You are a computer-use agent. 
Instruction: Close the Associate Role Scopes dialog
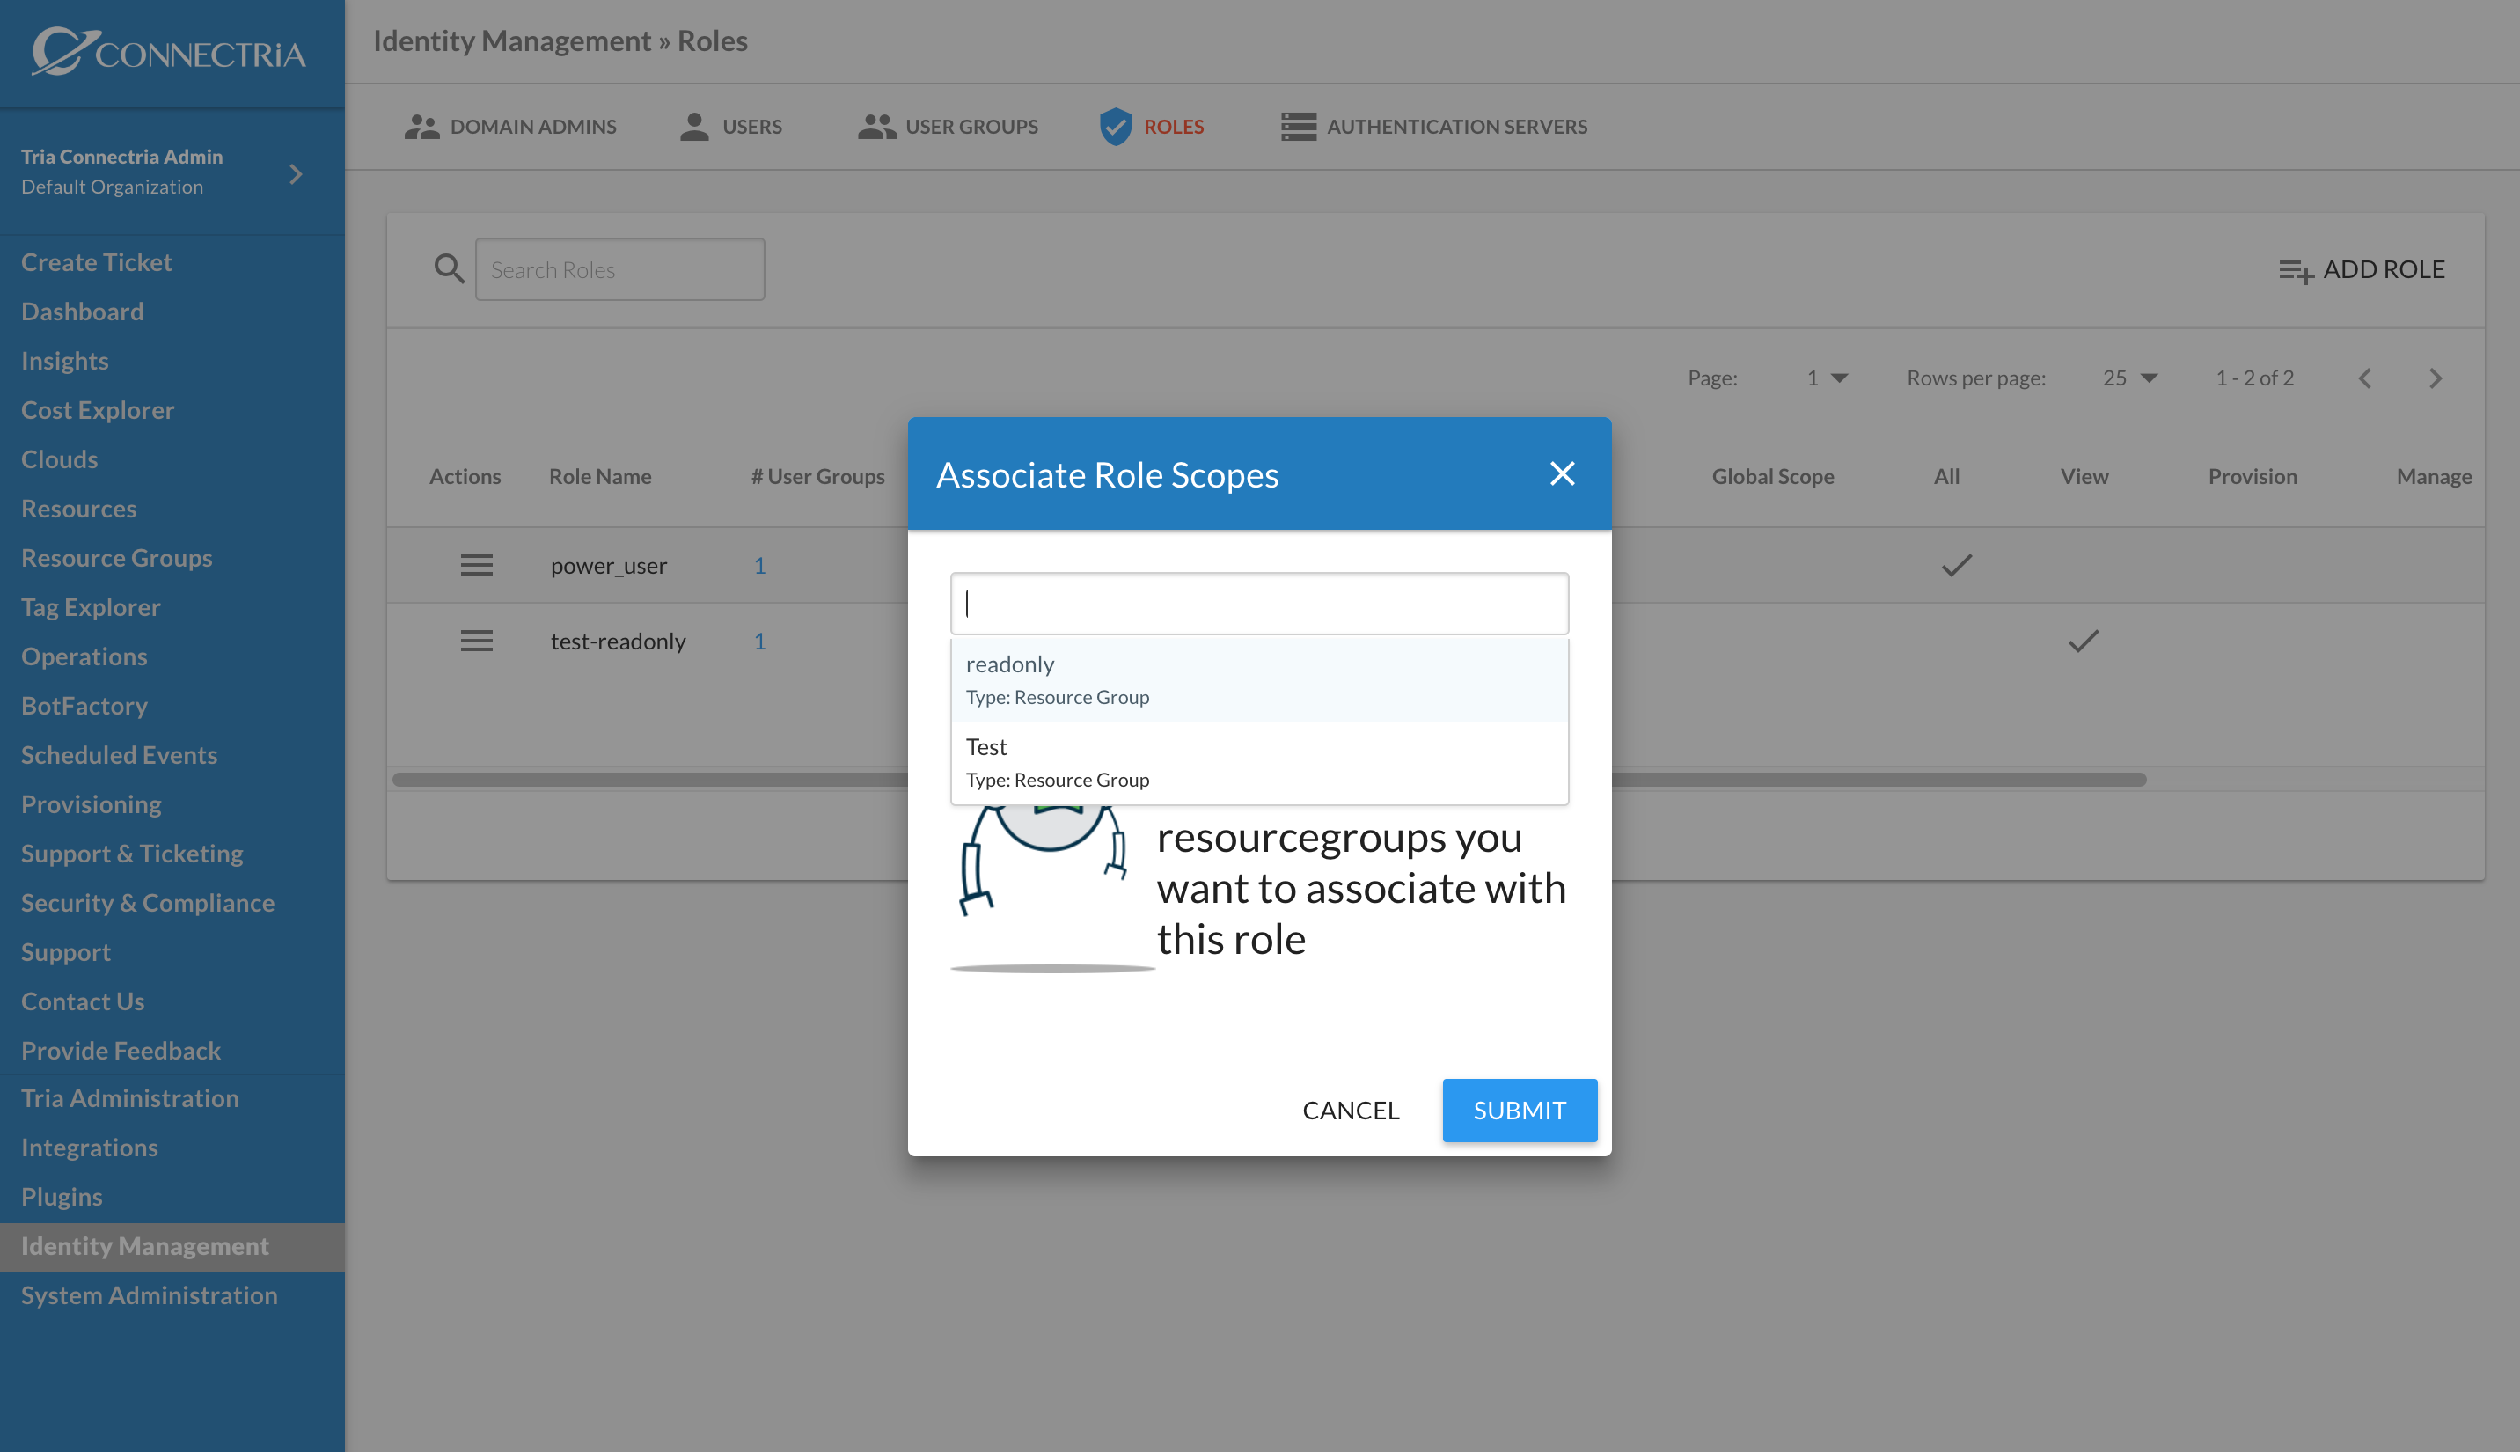point(1562,473)
